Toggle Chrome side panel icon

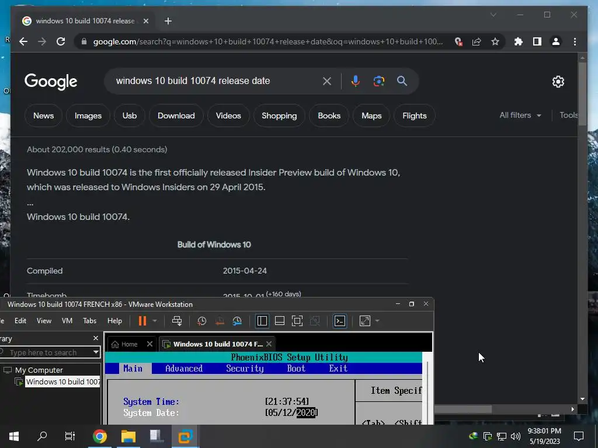click(537, 41)
